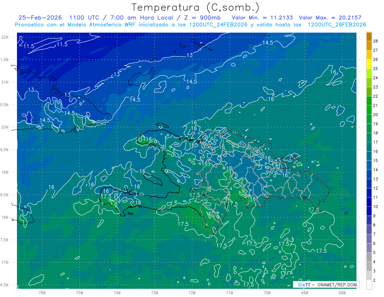Select the '20N' latitude label

tap(5, 127)
